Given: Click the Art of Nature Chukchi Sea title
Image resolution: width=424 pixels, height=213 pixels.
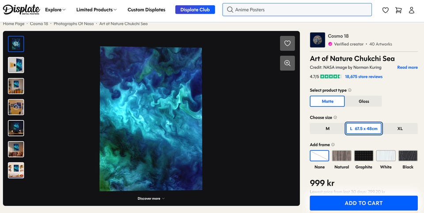Looking at the screenshot, I should coord(352,59).
